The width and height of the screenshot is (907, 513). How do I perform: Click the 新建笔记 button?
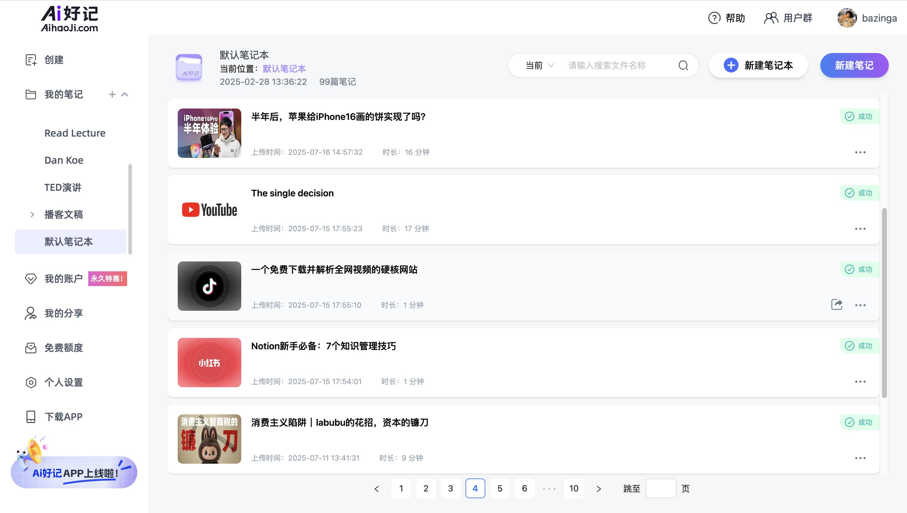(854, 66)
